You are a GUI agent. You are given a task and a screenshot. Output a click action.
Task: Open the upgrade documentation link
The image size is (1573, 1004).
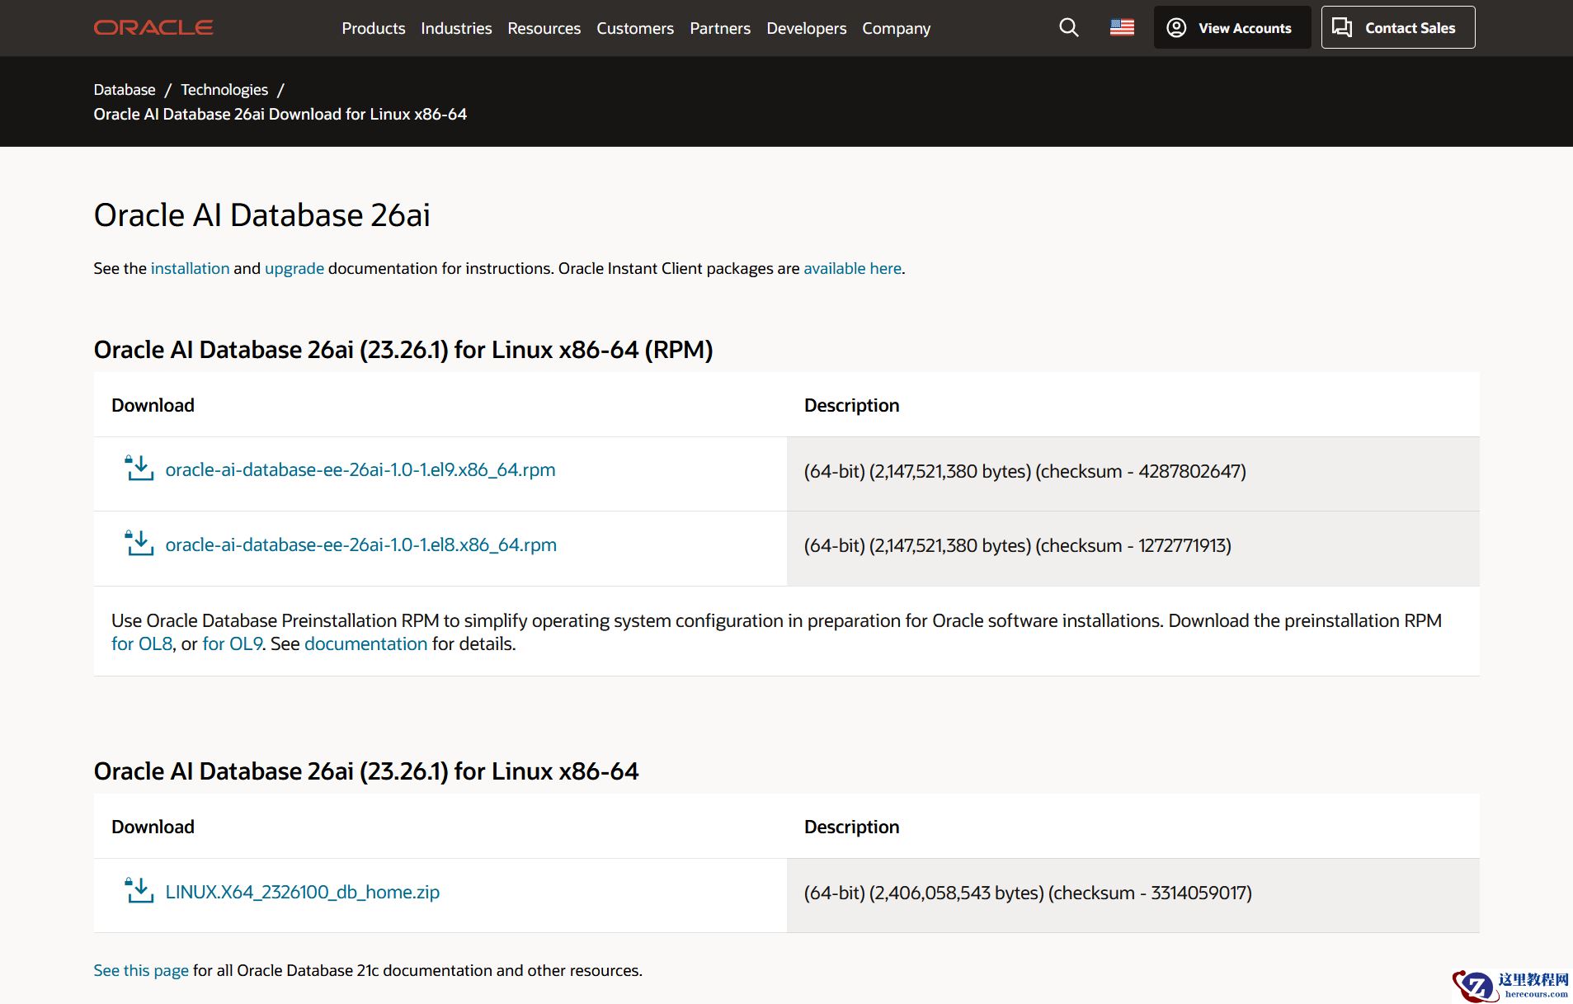pyautogui.click(x=294, y=268)
